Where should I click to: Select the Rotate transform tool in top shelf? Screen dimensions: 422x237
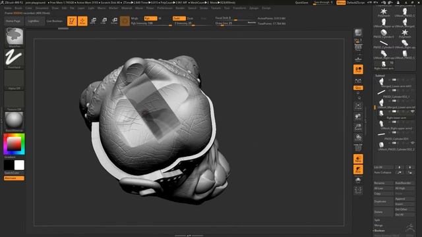pos(114,21)
